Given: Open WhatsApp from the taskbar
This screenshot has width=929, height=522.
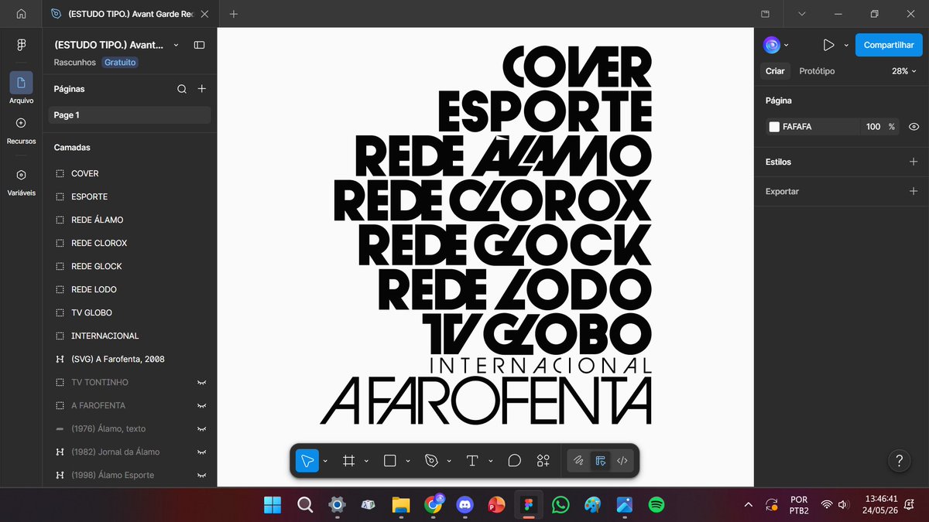Looking at the screenshot, I should click(560, 505).
